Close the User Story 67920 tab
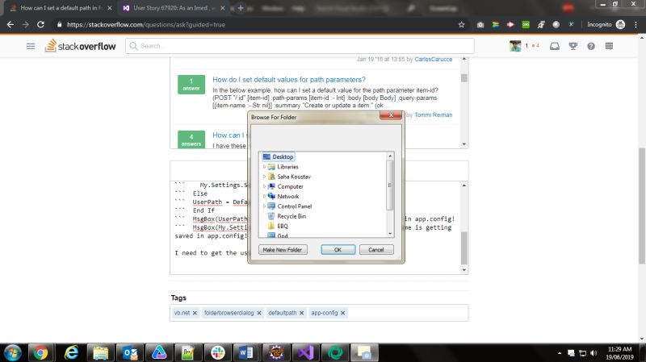Viewport: 646px width, 362px height. [223, 8]
